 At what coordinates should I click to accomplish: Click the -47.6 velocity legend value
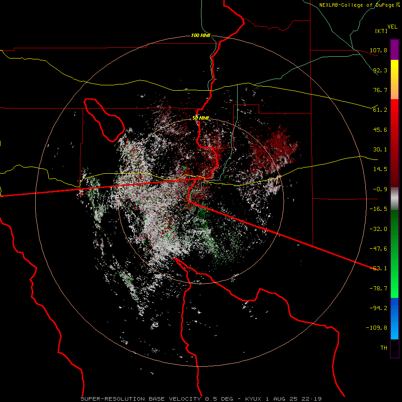click(x=378, y=249)
